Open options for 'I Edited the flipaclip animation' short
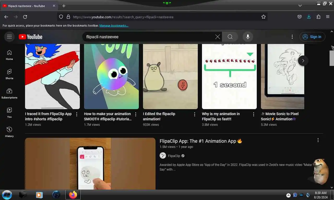The image size is (334, 200). click(x=195, y=114)
